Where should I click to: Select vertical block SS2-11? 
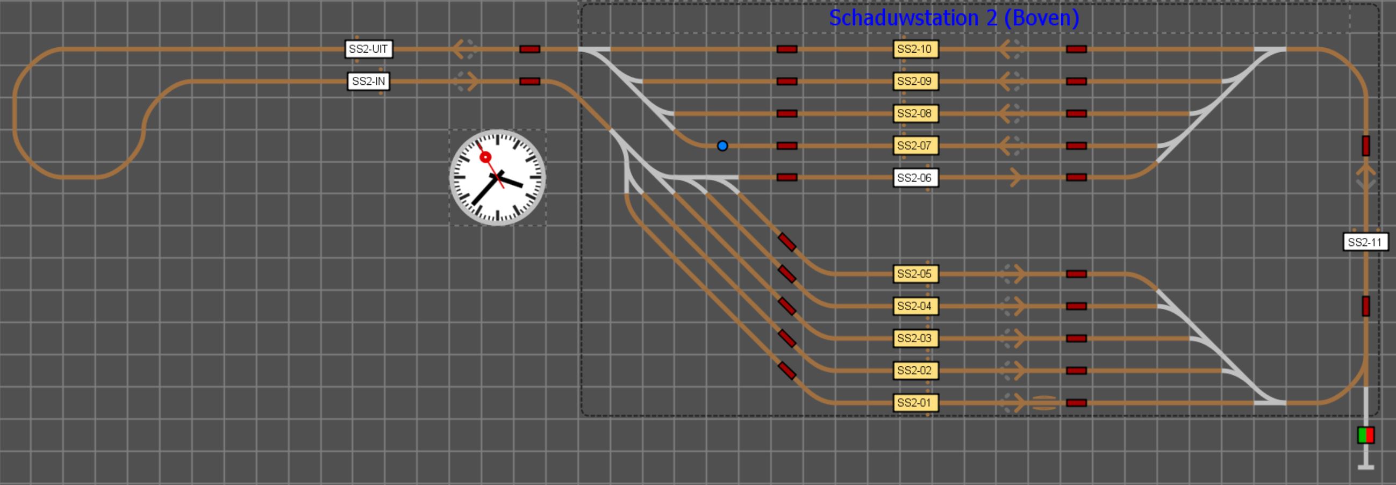(x=1365, y=242)
